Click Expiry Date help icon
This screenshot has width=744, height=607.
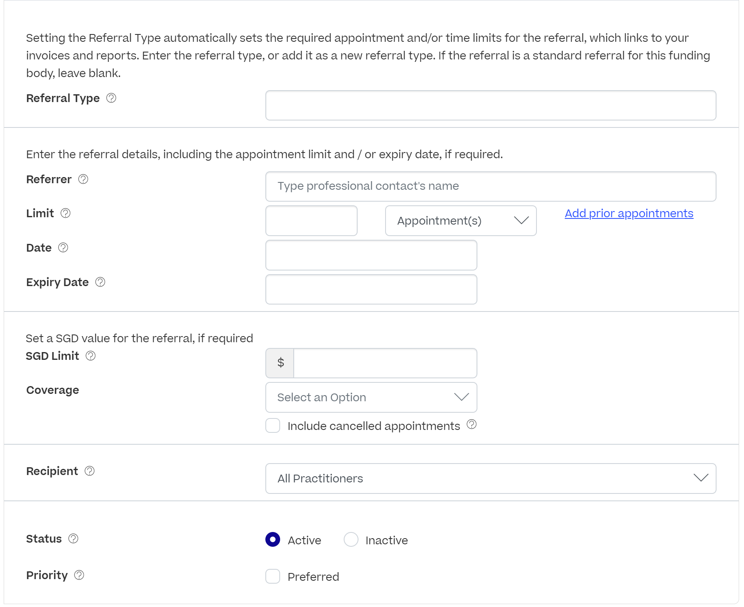coord(100,282)
